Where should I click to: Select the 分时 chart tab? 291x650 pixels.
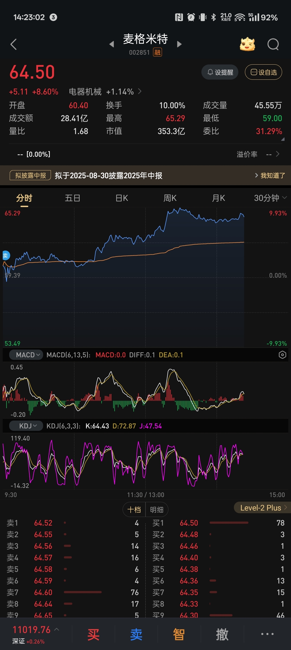tap(24, 198)
